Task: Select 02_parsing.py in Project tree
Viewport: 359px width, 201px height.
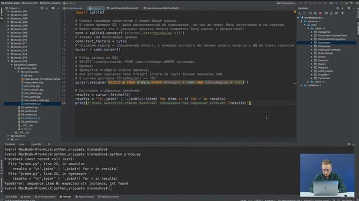Action: click(x=29, y=111)
